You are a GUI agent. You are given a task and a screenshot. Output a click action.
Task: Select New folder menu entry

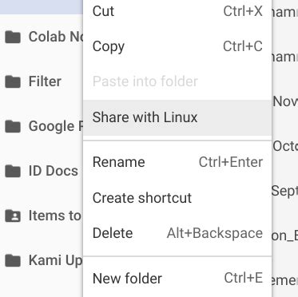tap(177, 279)
